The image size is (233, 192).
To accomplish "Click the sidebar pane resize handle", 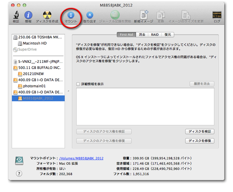I will [x=69, y=91].
